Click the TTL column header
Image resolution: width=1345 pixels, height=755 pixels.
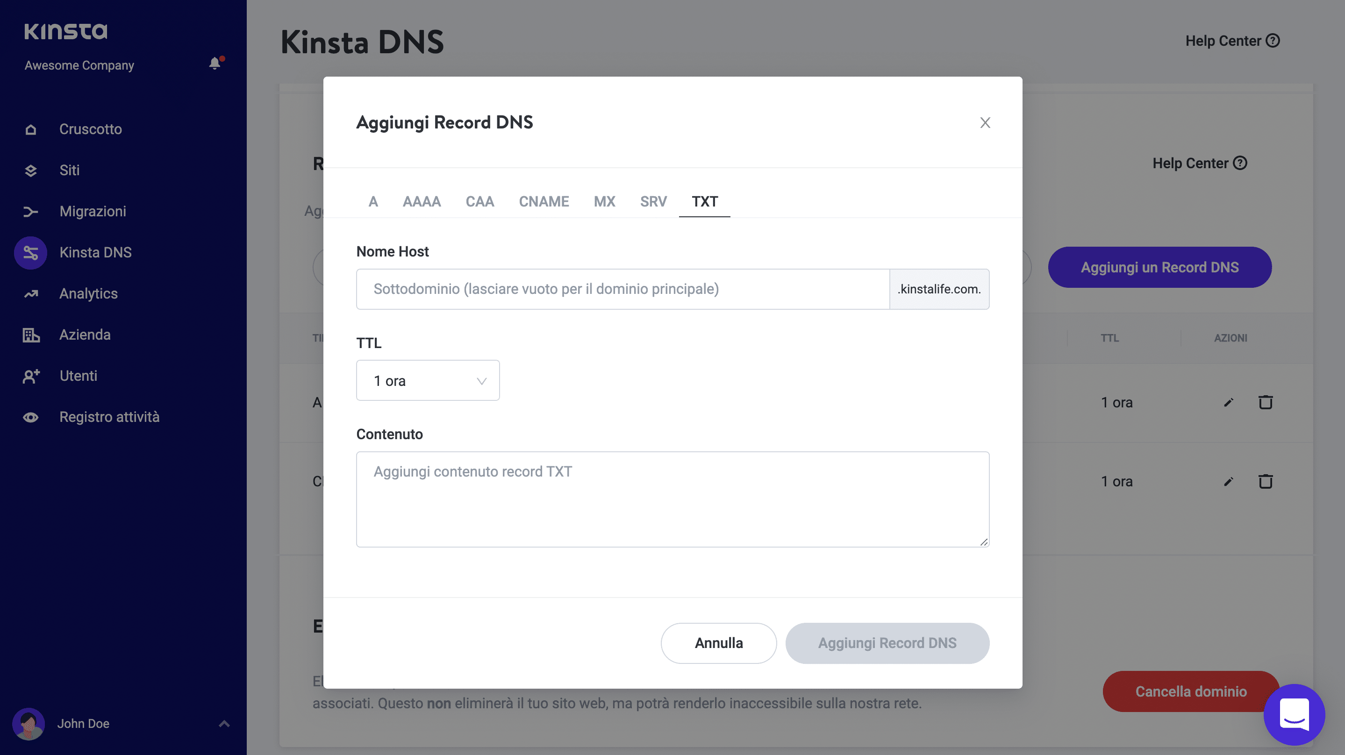tap(1109, 338)
